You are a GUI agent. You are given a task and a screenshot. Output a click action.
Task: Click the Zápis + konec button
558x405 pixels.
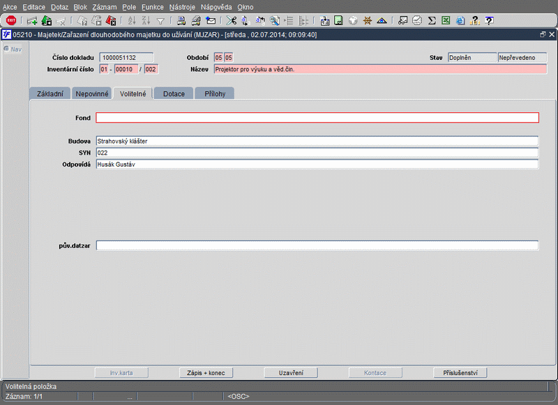coord(206,373)
